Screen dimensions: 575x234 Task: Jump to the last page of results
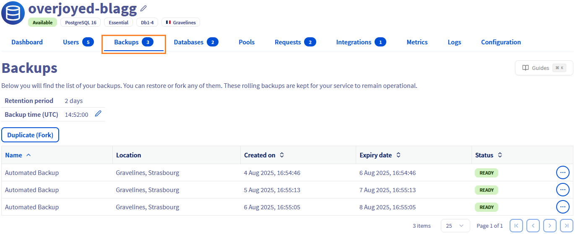pos(566,226)
